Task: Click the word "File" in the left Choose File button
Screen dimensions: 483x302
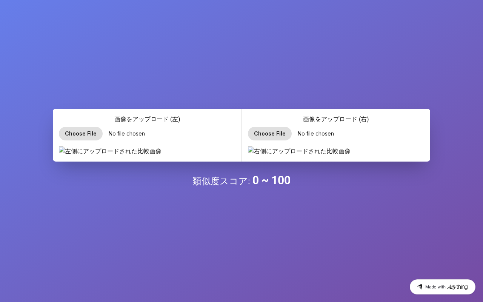Action: [x=91, y=134]
